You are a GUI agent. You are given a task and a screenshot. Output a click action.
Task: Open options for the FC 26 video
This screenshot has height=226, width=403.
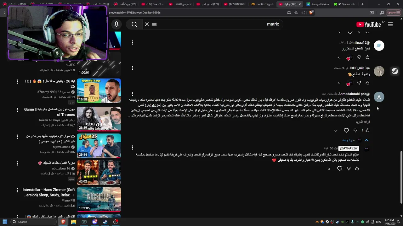click(x=18, y=82)
